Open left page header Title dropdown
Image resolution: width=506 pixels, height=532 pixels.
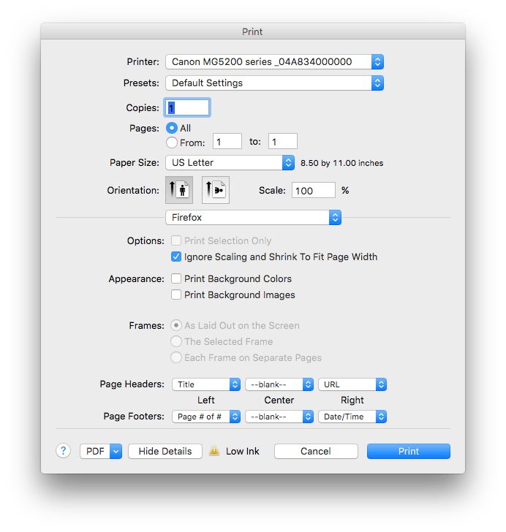206,384
